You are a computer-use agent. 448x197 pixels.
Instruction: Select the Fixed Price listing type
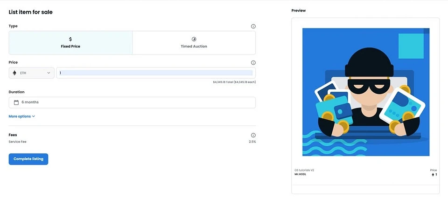point(70,43)
